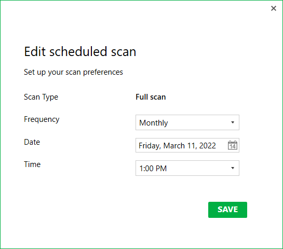Close the Edit scheduled scan dialog
283x249 pixels.
point(274,8)
